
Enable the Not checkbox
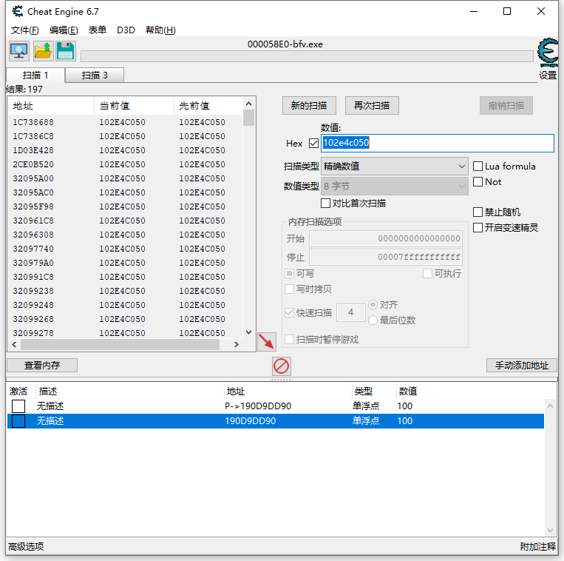point(478,182)
